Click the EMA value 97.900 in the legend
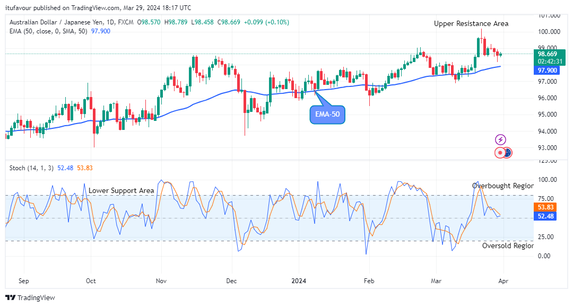The height and width of the screenshot is (307, 573). (100, 31)
